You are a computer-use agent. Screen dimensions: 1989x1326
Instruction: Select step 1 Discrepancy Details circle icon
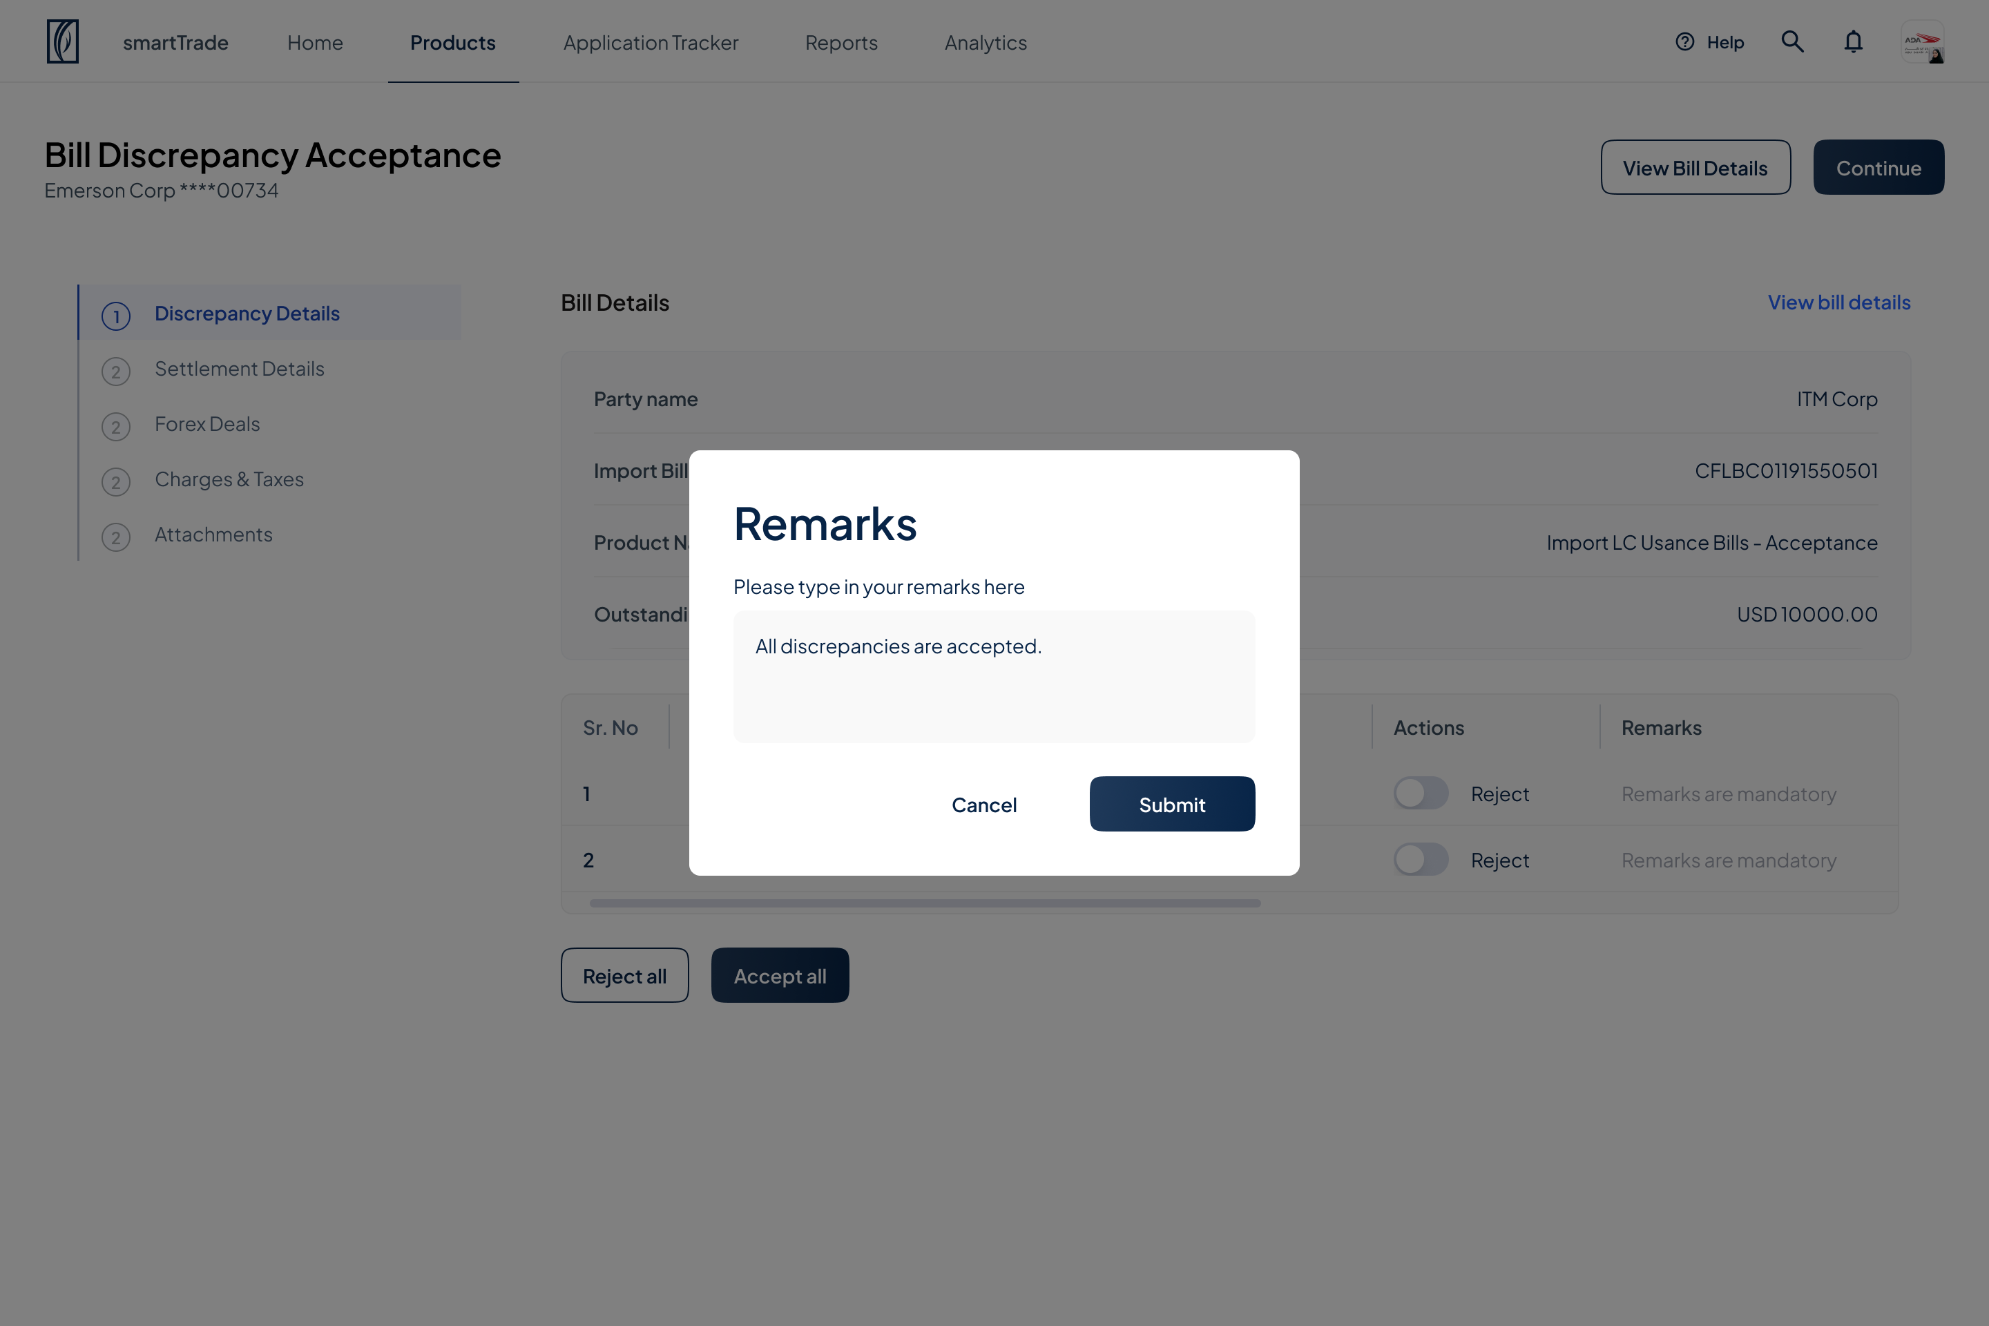pos(116,316)
